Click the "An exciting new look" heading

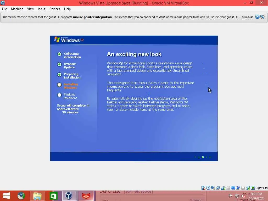[x=134, y=54]
